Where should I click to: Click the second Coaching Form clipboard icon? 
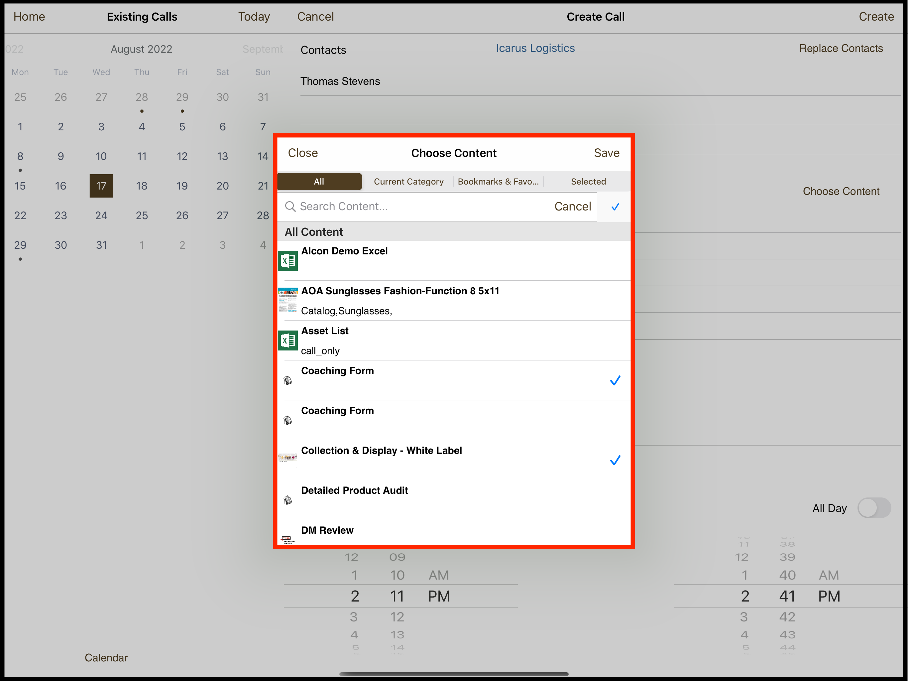(288, 420)
